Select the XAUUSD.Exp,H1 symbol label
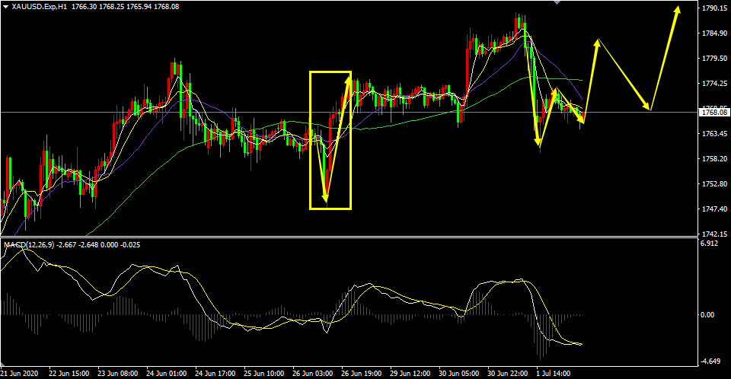Screen dimensions: 731x379 40,7
